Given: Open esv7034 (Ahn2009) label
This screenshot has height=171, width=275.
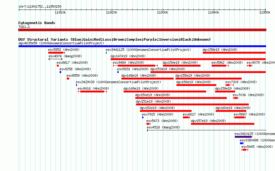Looking at the screenshot, I should point(248,95).
